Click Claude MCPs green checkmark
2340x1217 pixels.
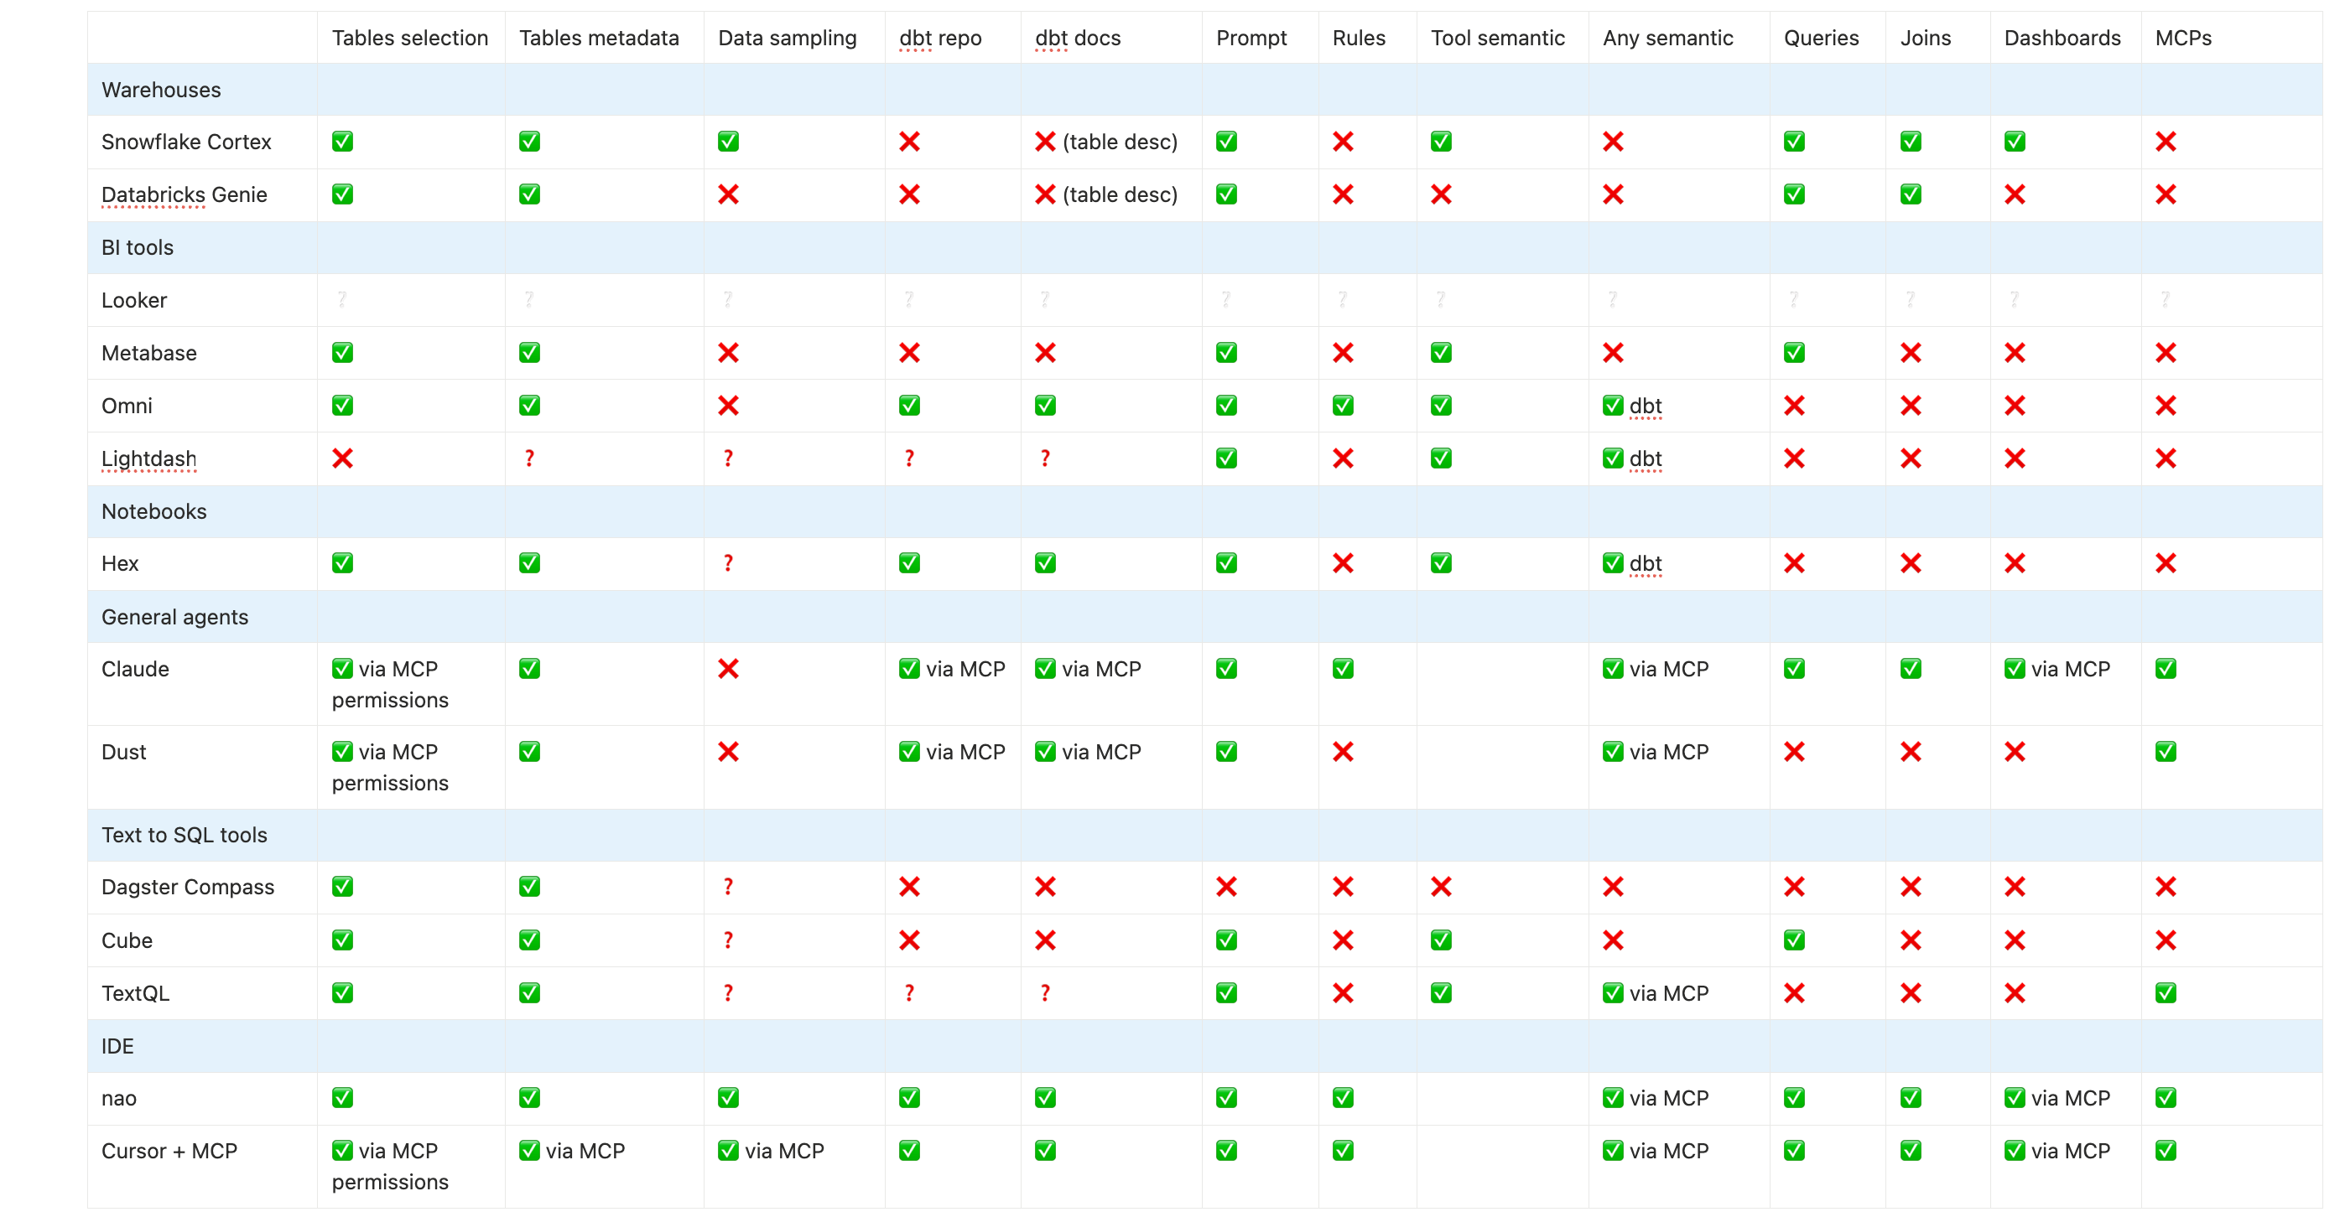point(2166,669)
